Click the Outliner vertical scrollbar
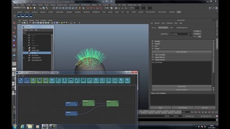 click(x=52, y=53)
